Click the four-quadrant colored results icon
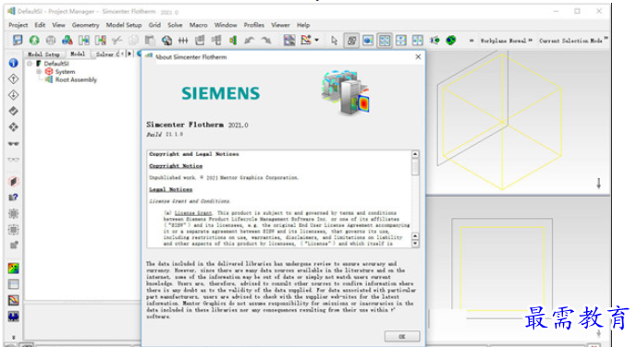This screenshot has width=637, height=347. point(289,40)
